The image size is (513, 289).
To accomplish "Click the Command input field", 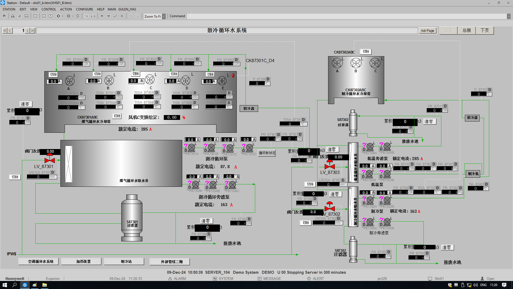I will (347, 16).
